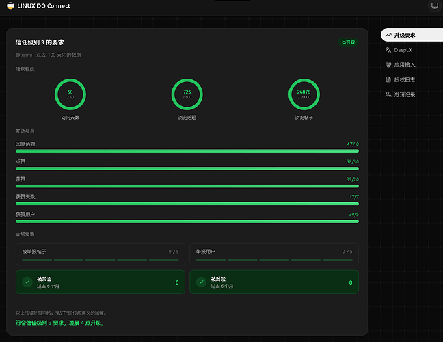Viewport: 443px width, 342px height.
Task: Click the 获赞 progress bar
Action: click(187, 186)
